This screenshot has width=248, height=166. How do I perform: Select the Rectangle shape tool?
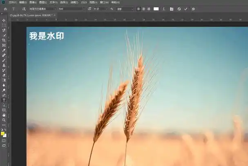coord(4,110)
